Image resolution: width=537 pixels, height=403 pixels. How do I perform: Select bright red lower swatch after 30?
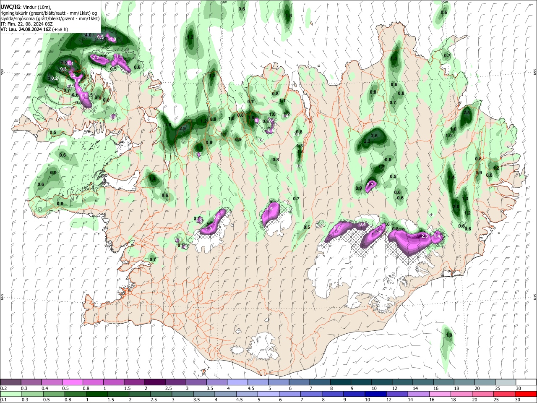(x=526, y=393)
